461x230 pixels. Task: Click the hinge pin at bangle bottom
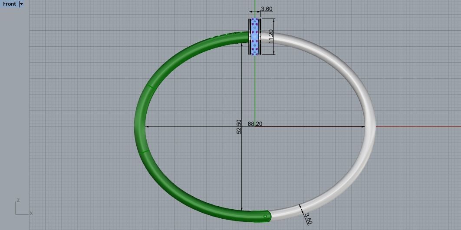point(265,216)
